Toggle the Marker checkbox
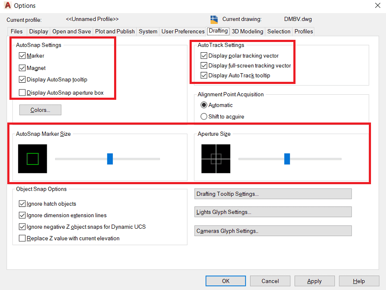The image size is (386, 290). pyautogui.click(x=22, y=56)
